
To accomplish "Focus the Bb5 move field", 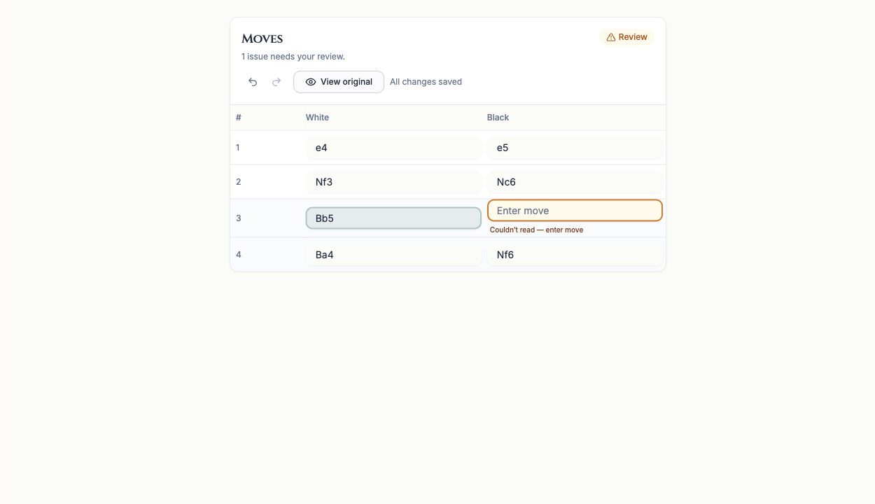I will click(393, 218).
